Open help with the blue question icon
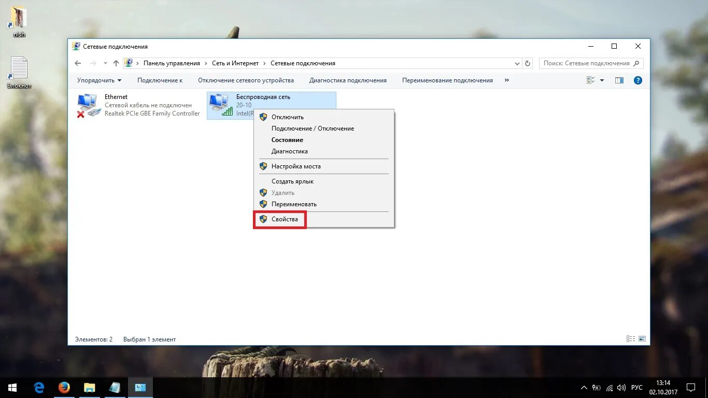This screenshot has width=708, height=398. 638,80
